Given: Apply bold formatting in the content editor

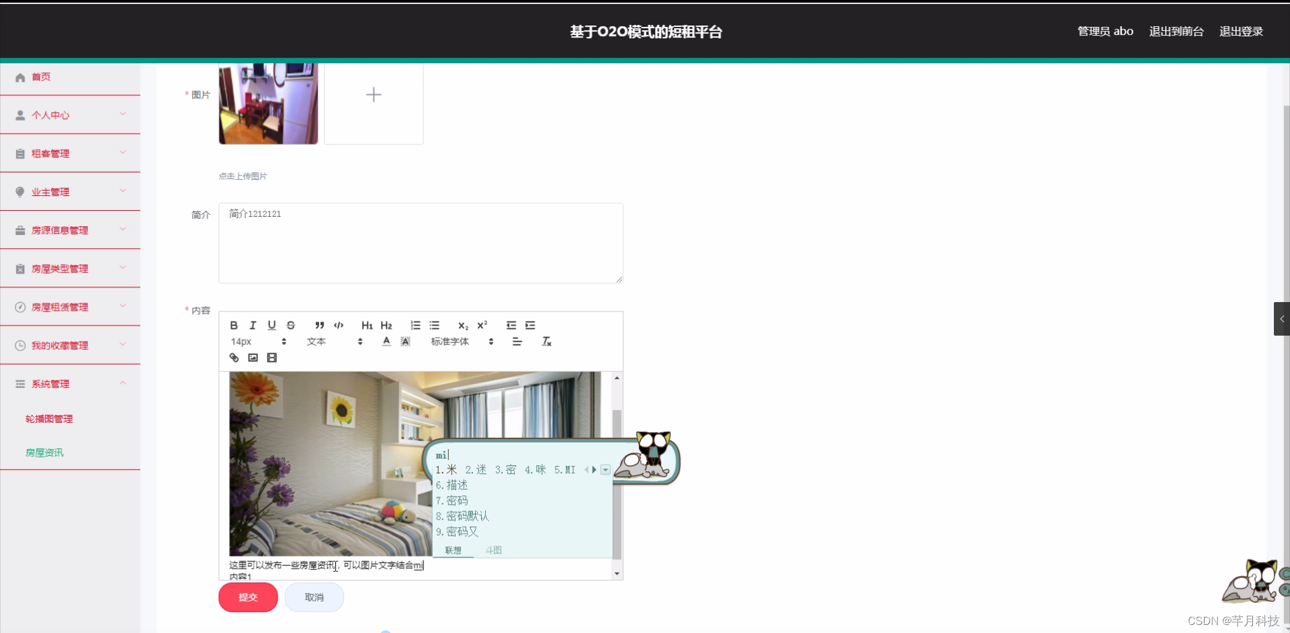Looking at the screenshot, I should (233, 325).
